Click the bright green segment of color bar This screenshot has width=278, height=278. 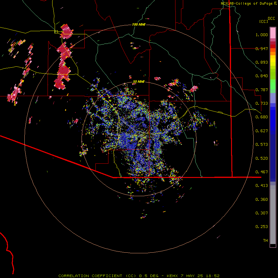click(x=273, y=84)
